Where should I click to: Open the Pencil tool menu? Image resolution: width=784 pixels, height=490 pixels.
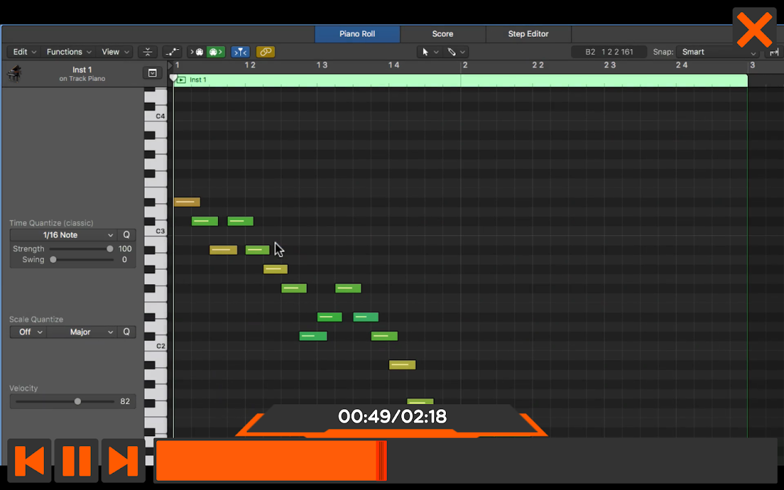click(456, 52)
